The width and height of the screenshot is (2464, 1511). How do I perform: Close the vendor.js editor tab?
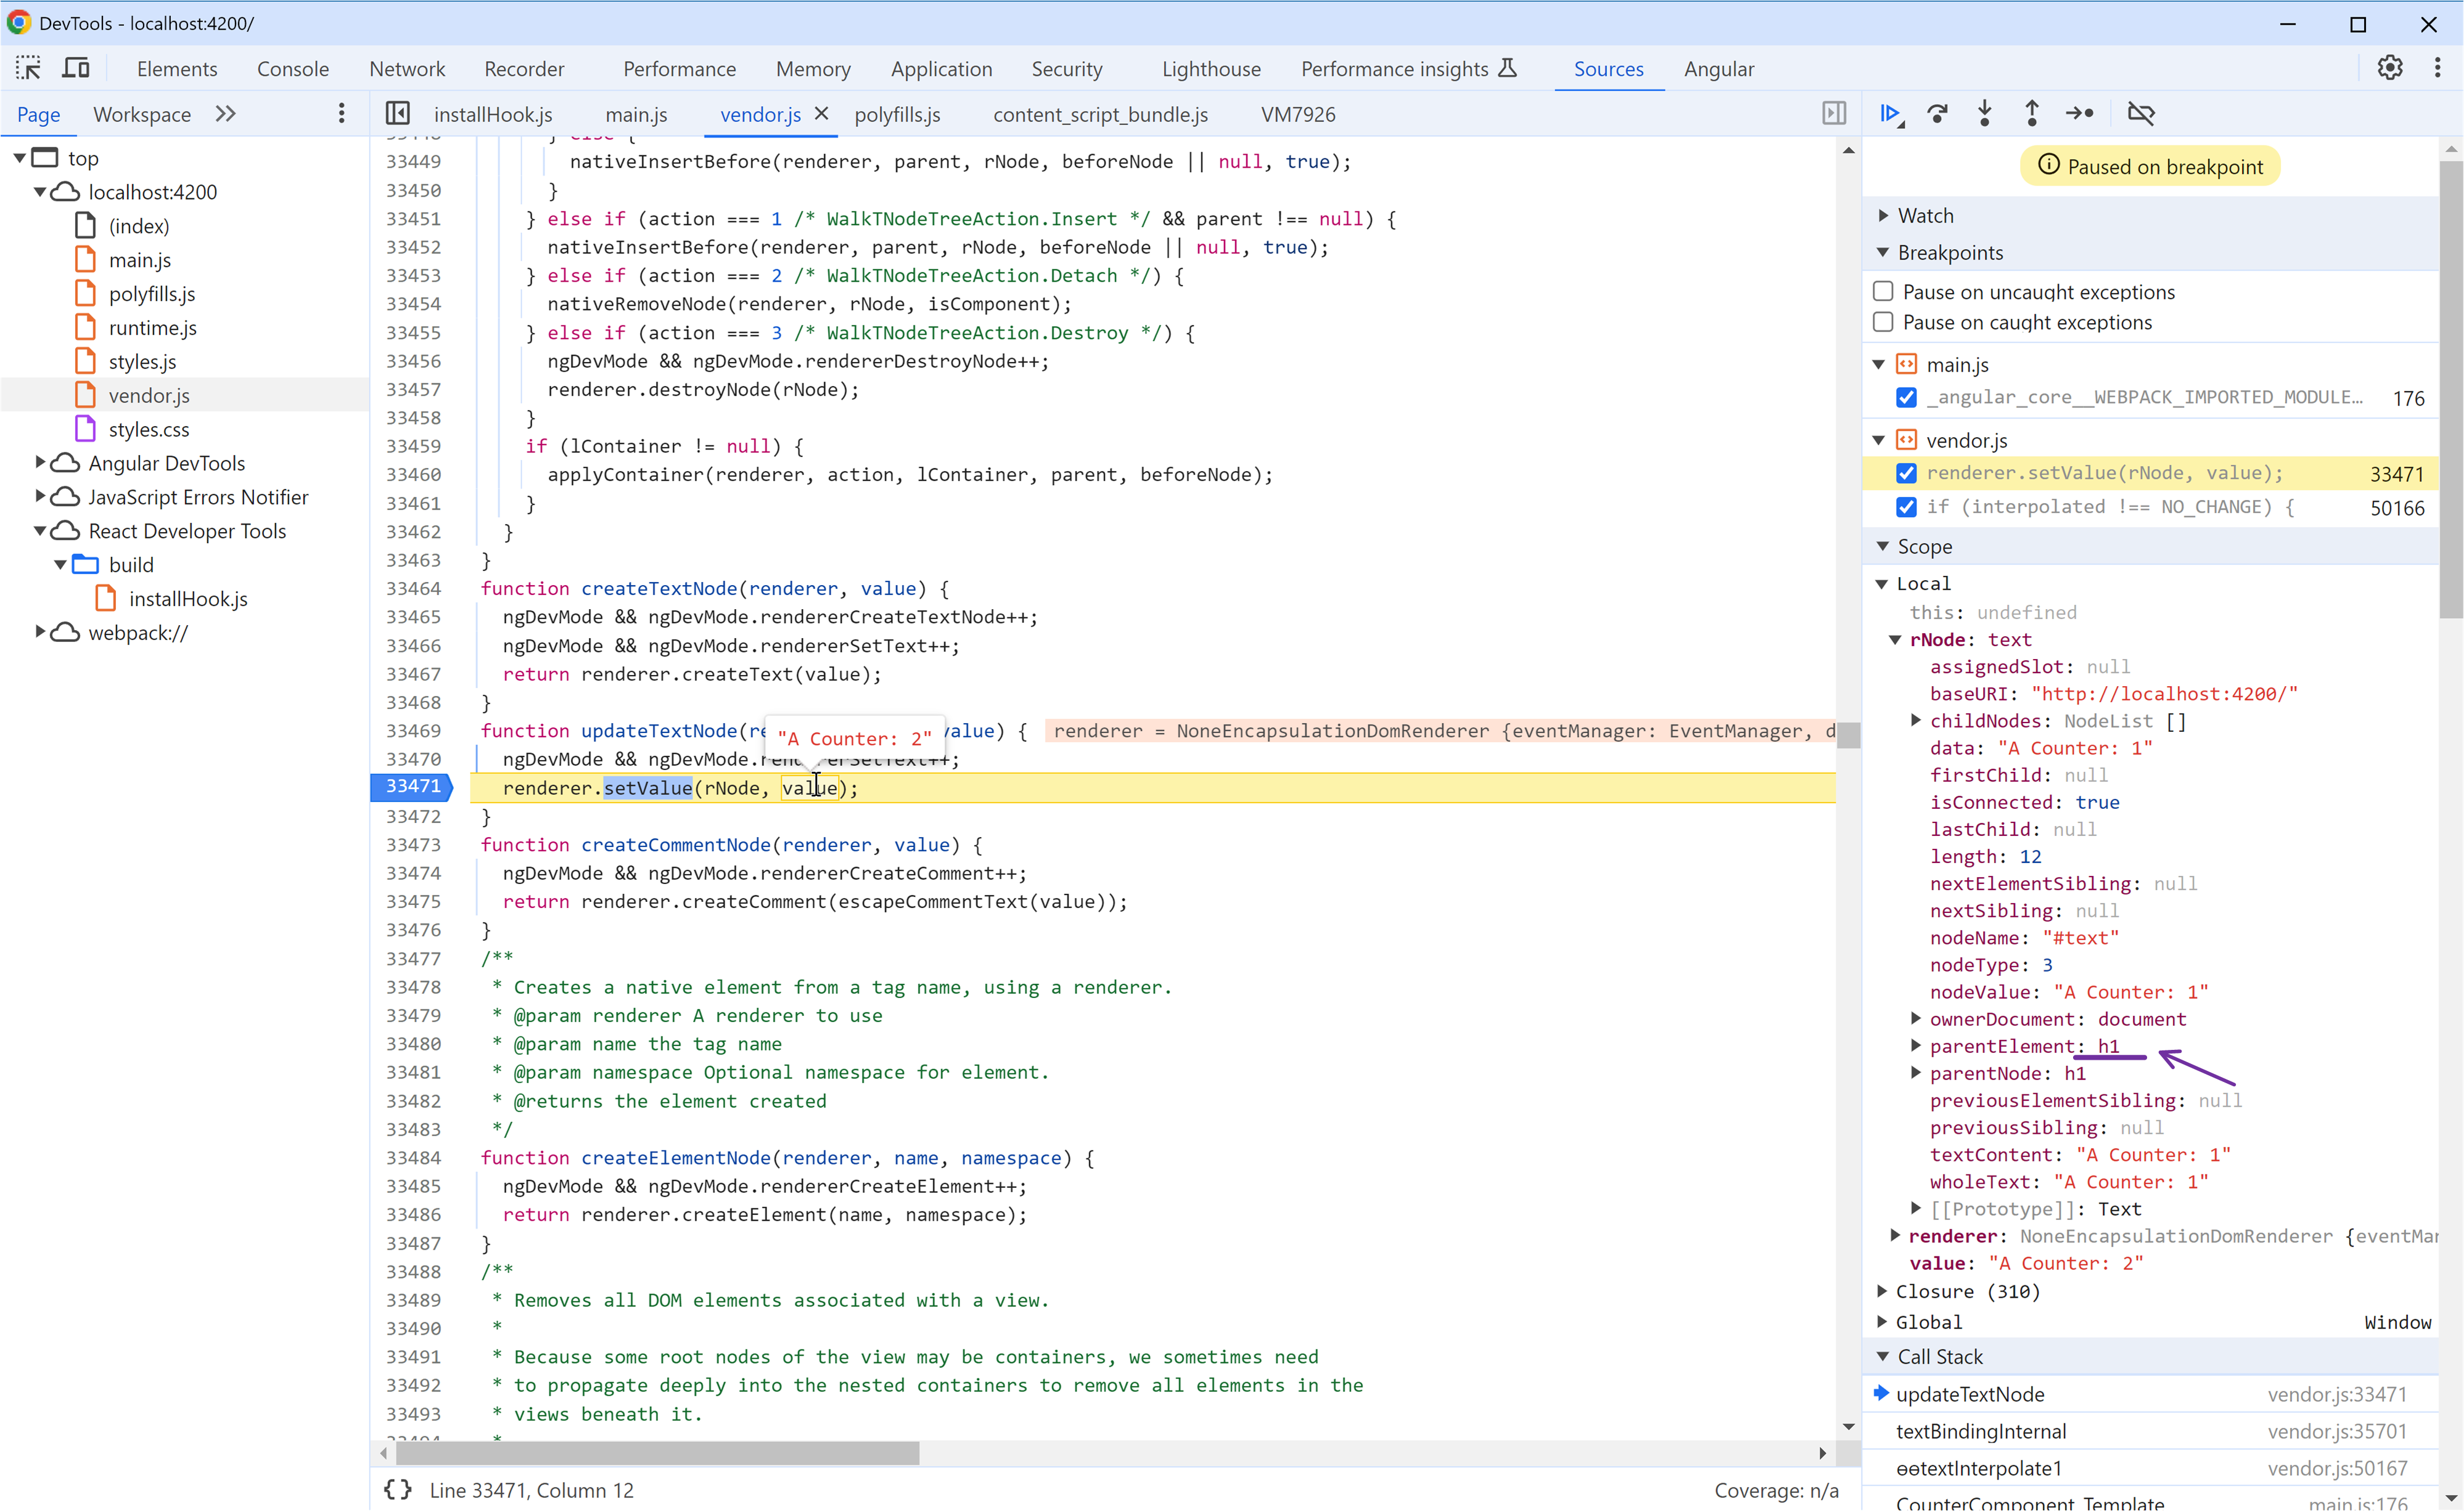(x=821, y=114)
